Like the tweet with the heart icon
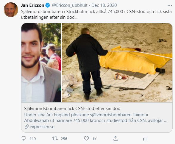 (x=86, y=139)
